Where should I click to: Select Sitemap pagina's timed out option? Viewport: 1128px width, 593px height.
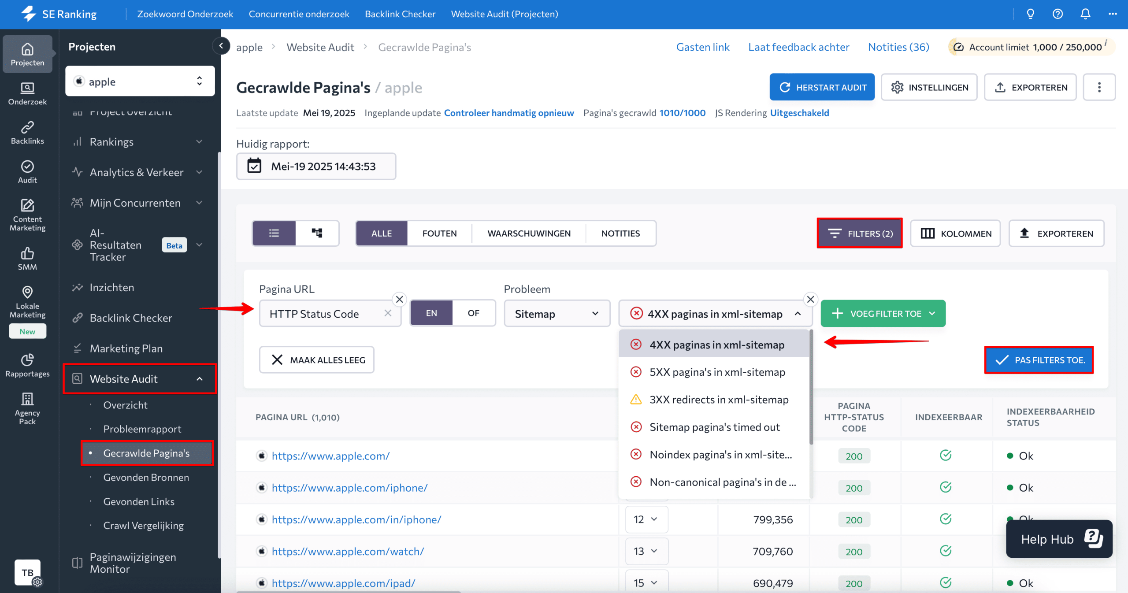point(714,427)
